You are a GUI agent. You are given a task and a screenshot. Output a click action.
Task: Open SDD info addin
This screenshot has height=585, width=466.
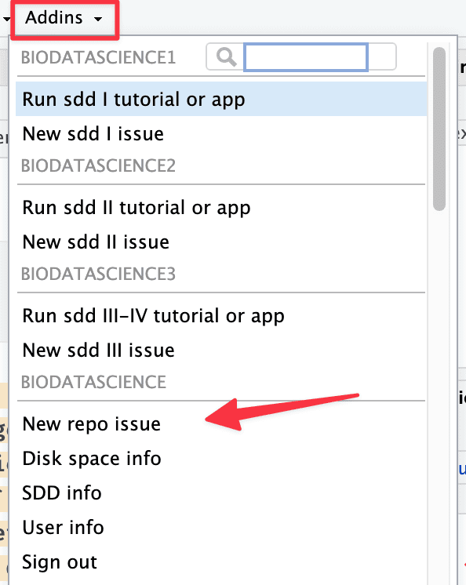pyautogui.click(x=221, y=492)
